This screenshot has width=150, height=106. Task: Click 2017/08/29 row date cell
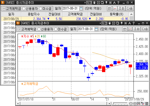11,19
